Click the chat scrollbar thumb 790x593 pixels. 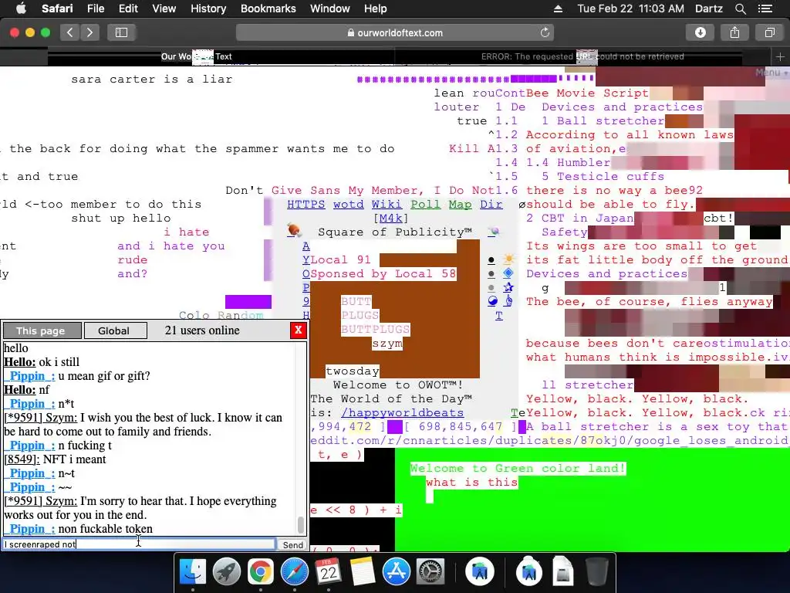301,524
